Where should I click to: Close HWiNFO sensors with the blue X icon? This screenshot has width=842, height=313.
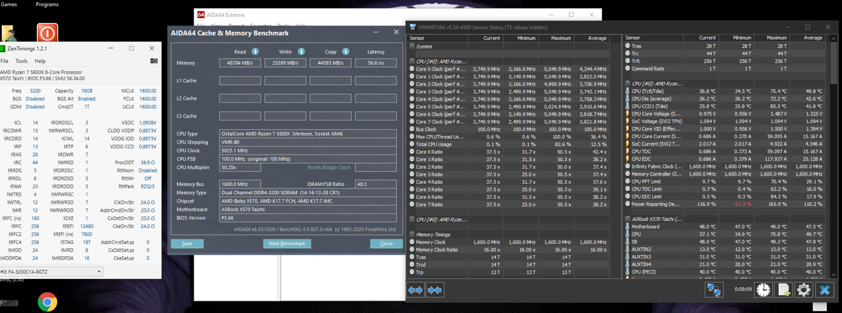[825, 290]
